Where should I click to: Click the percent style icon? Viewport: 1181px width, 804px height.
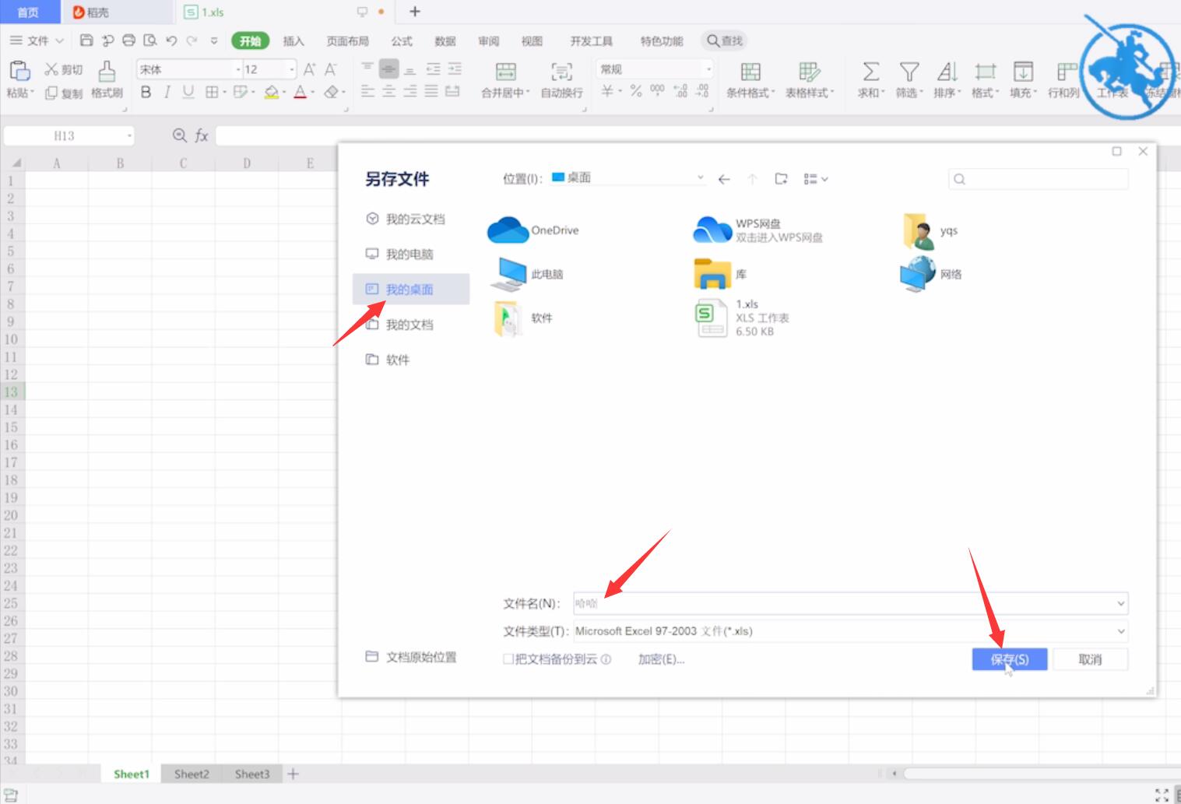(x=636, y=92)
